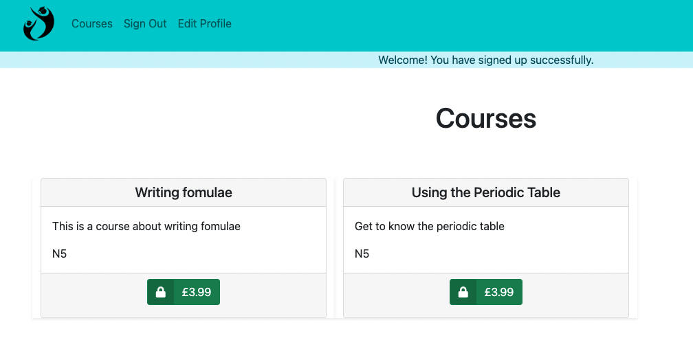Select the Using the Periodic Table title
The image size is (693, 360).
(x=486, y=193)
